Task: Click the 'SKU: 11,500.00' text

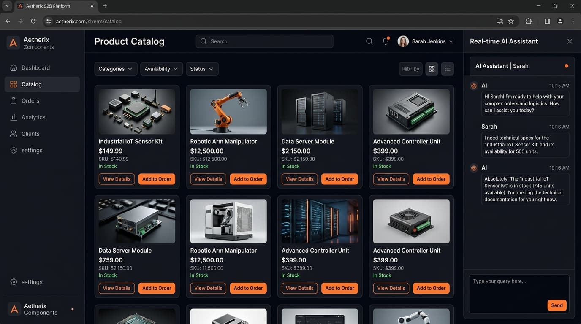Action: pyautogui.click(x=207, y=268)
